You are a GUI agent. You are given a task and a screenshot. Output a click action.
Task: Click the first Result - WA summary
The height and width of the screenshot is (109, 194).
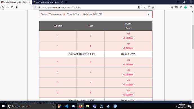pos(128,54)
